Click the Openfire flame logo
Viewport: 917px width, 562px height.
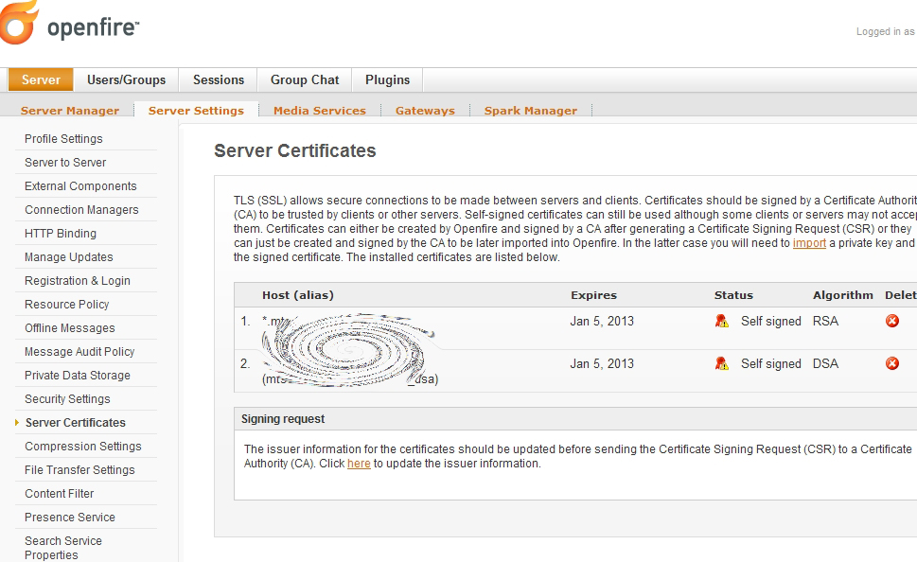click(20, 22)
